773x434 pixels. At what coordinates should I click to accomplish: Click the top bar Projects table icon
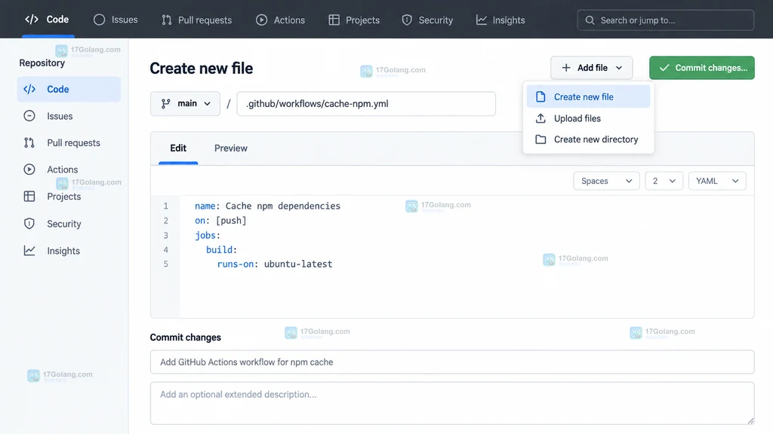(334, 20)
